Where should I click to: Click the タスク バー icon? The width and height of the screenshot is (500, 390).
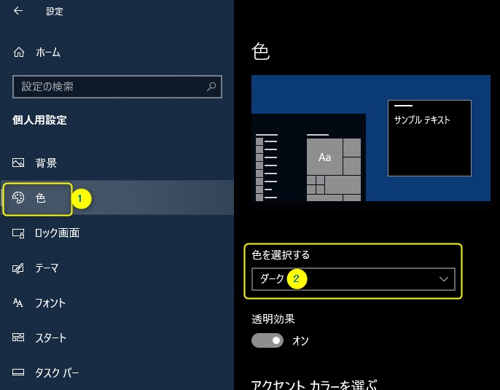[x=19, y=373]
